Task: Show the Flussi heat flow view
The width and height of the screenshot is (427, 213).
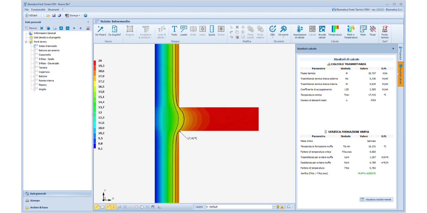Action: (373, 31)
